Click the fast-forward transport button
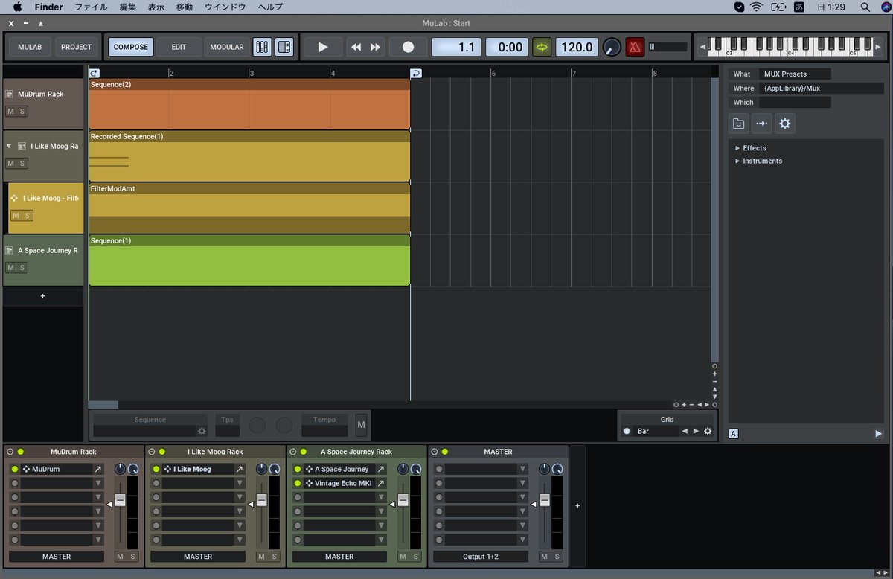The width and height of the screenshot is (893, 579). pyautogui.click(x=375, y=47)
